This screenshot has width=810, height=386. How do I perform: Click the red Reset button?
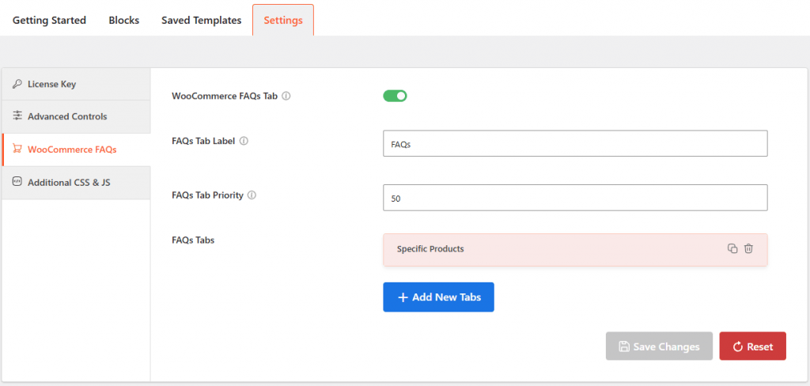tap(752, 346)
